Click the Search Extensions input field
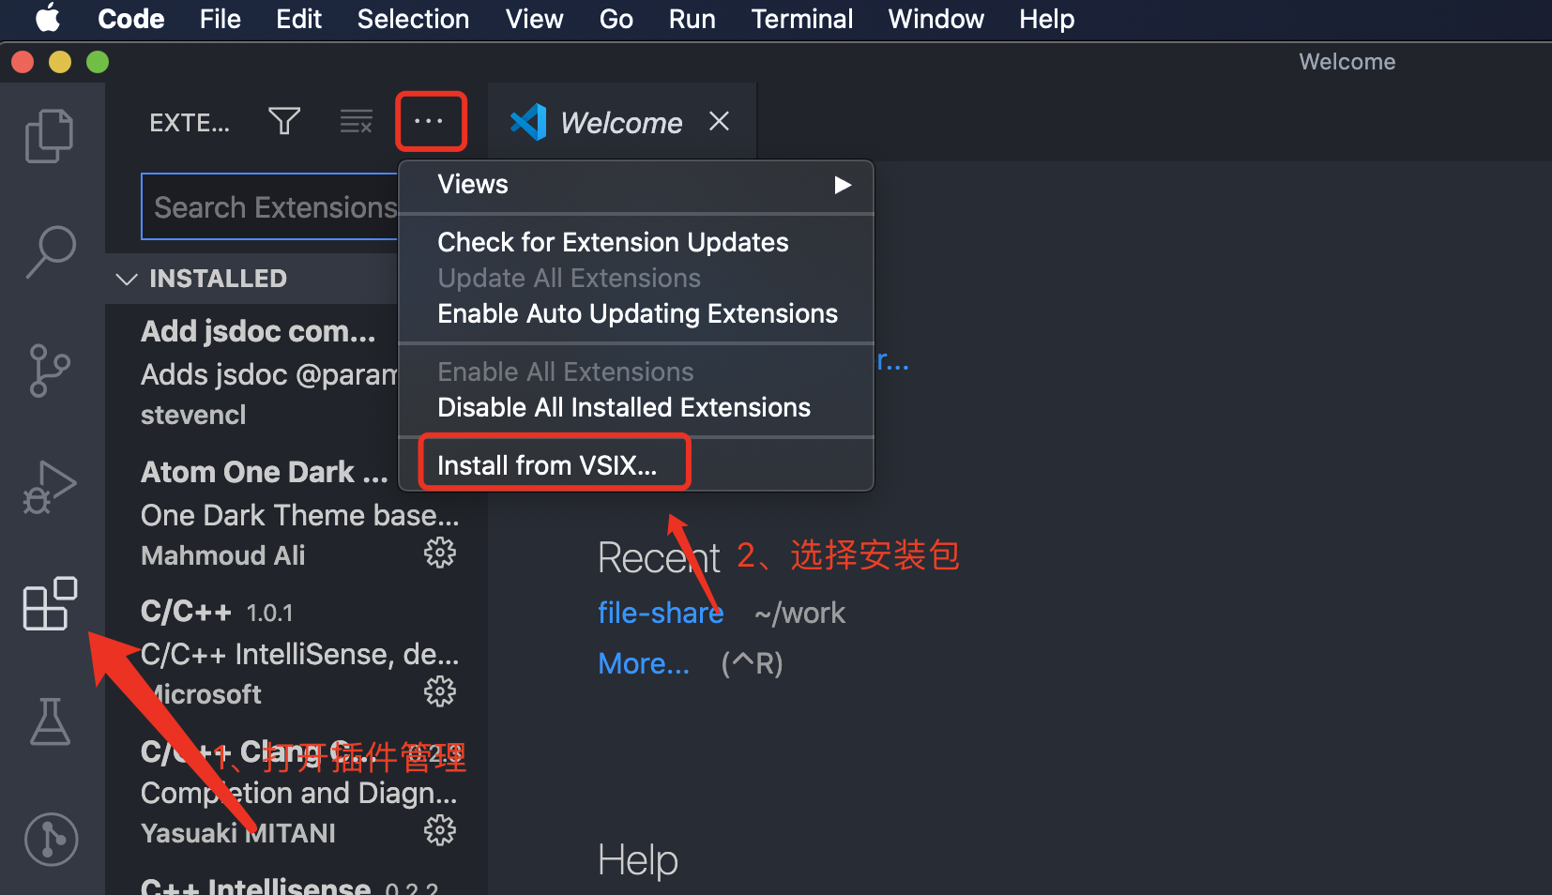The height and width of the screenshot is (895, 1552). [x=274, y=206]
